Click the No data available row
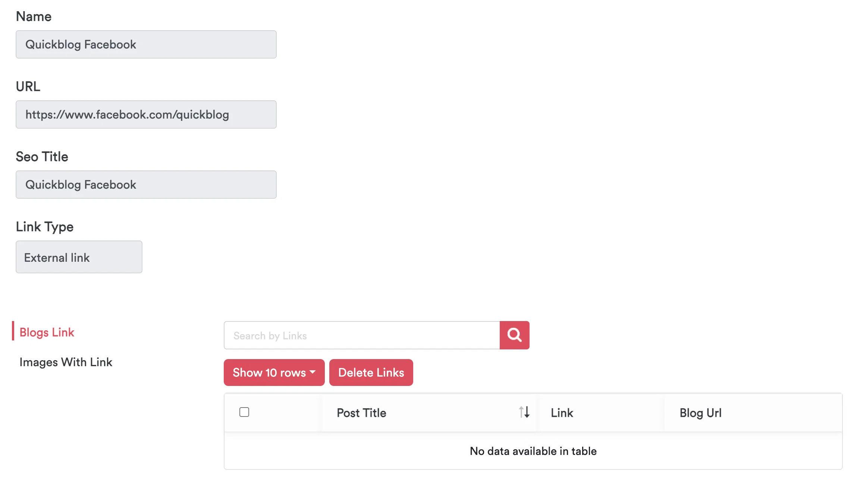The width and height of the screenshot is (854, 484). (x=533, y=451)
